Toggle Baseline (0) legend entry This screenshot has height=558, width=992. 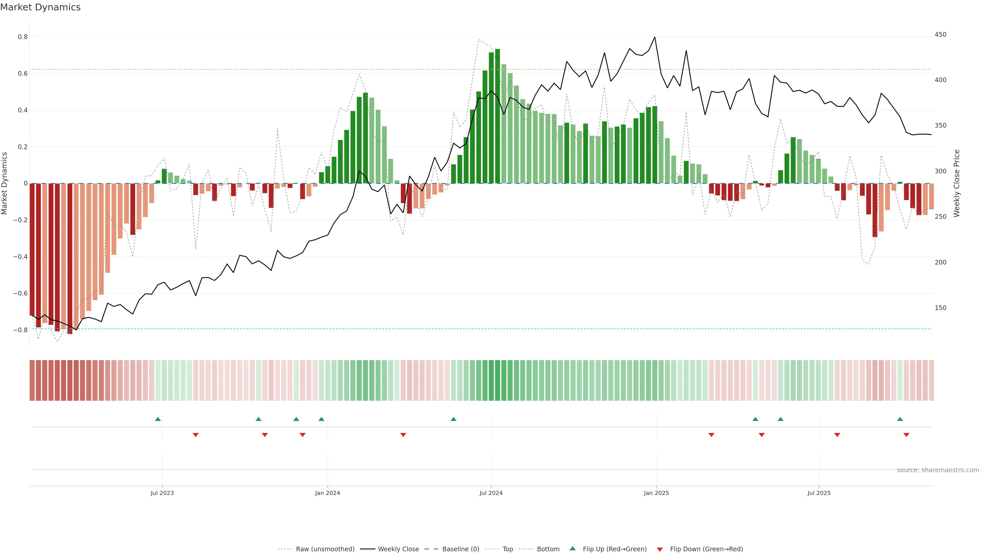pos(461,549)
